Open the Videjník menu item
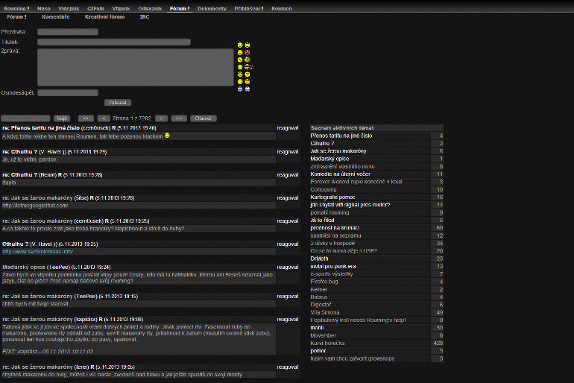 pyautogui.click(x=69, y=8)
